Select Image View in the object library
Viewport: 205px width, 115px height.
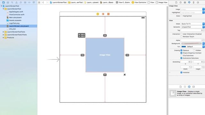(187, 93)
